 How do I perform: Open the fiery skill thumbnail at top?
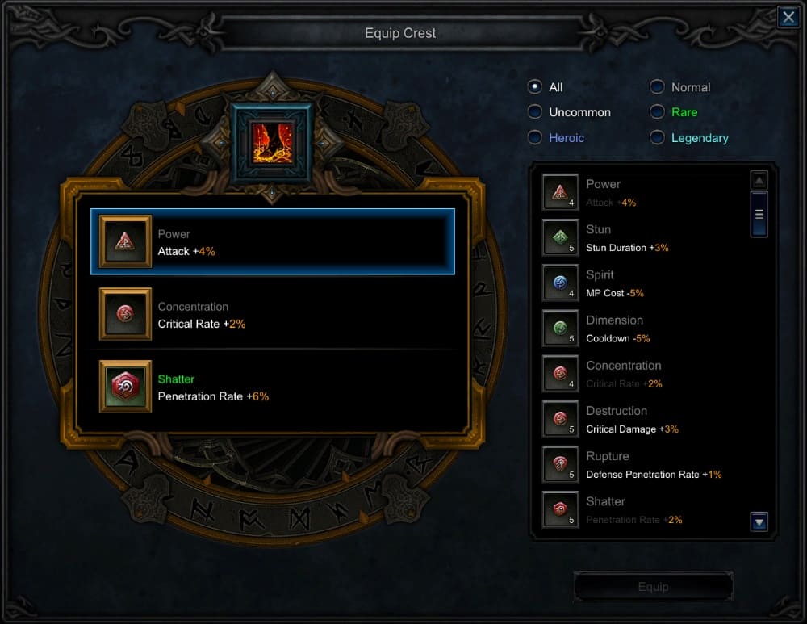[272, 144]
